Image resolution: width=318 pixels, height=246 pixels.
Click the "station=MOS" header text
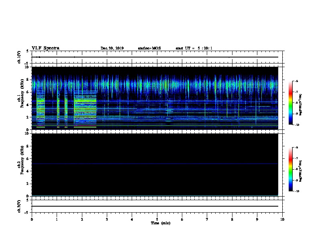(149, 48)
